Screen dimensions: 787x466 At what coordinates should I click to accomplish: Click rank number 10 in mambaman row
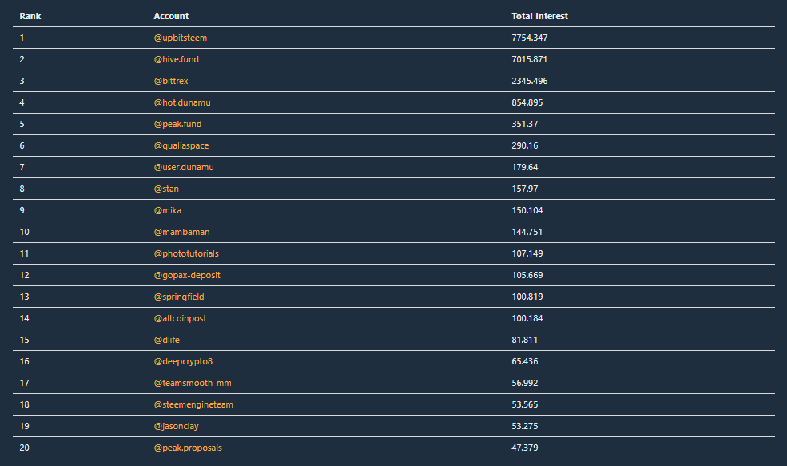[x=24, y=232]
